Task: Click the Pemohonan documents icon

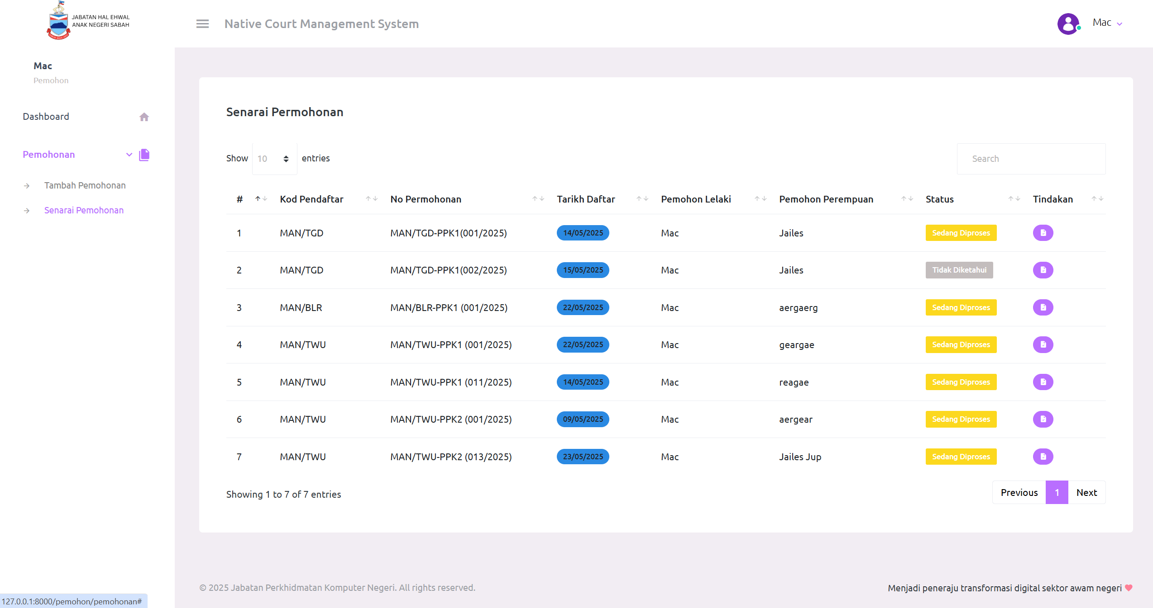Action: [x=144, y=155]
